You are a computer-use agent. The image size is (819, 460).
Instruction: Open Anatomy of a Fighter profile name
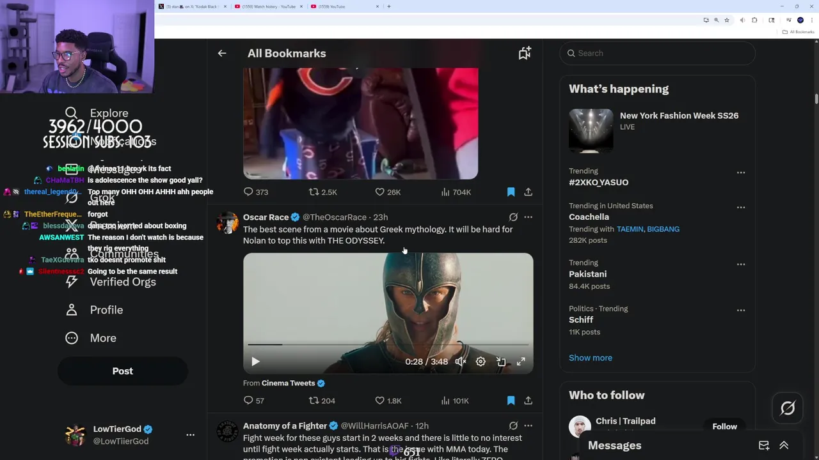285,425
